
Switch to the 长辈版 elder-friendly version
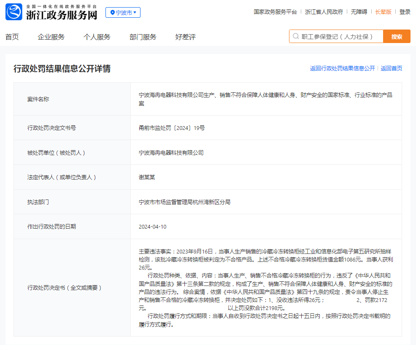pyautogui.click(x=384, y=12)
